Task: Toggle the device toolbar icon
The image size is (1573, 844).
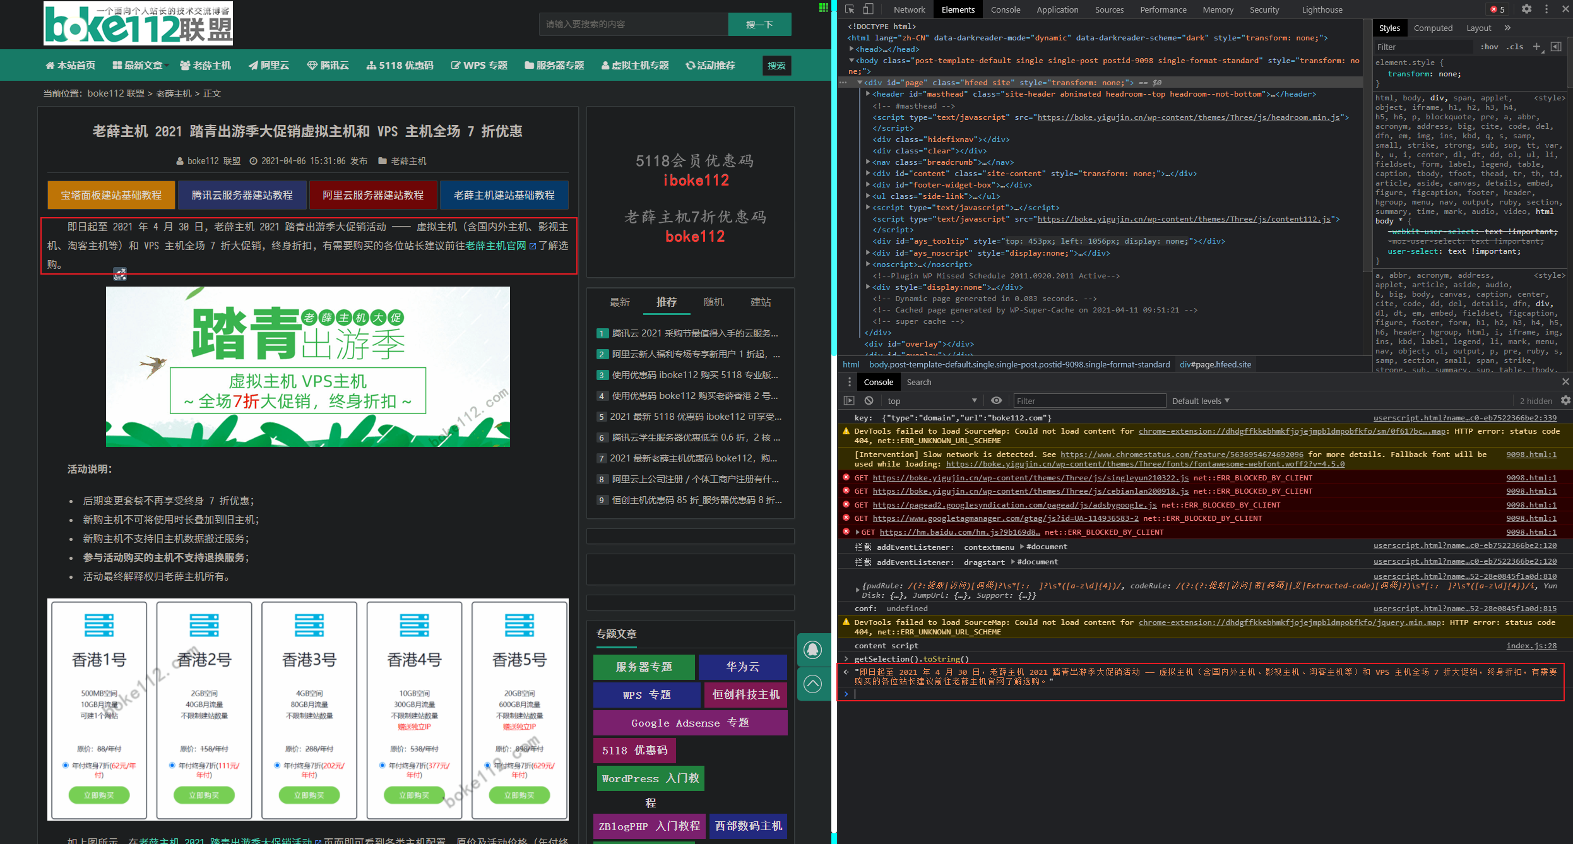Action: [869, 9]
